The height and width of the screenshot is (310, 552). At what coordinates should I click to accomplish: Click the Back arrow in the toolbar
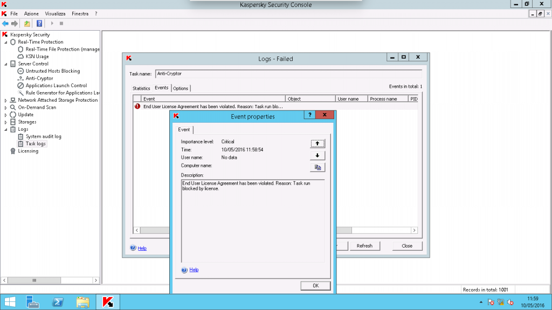tap(5, 24)
